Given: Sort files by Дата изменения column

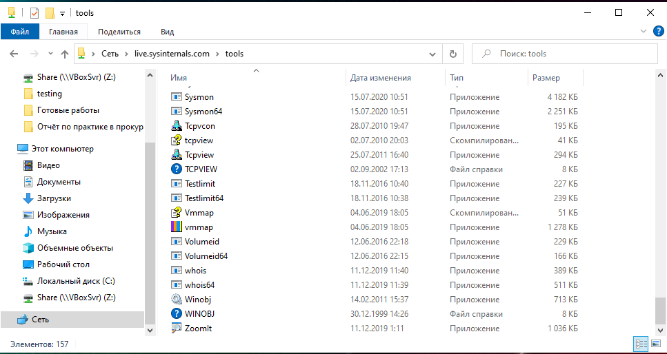Looking at the screenshot, I should 381,78.
